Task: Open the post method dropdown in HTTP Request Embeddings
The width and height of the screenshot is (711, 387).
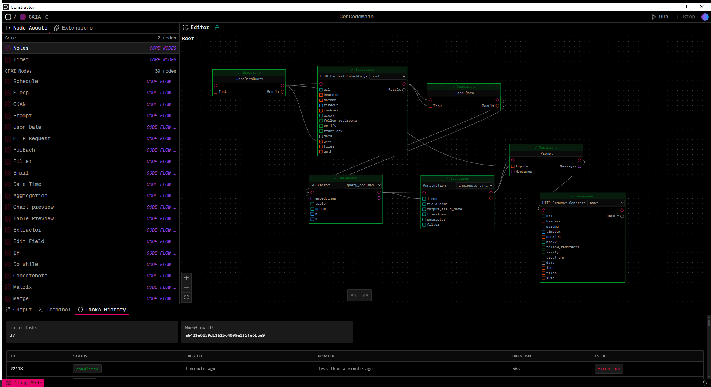Action: pyautogui.click(x=388, y=76)
